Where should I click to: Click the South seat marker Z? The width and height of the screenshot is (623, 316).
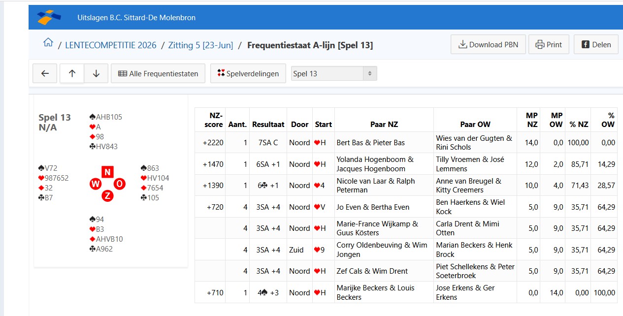107,196
